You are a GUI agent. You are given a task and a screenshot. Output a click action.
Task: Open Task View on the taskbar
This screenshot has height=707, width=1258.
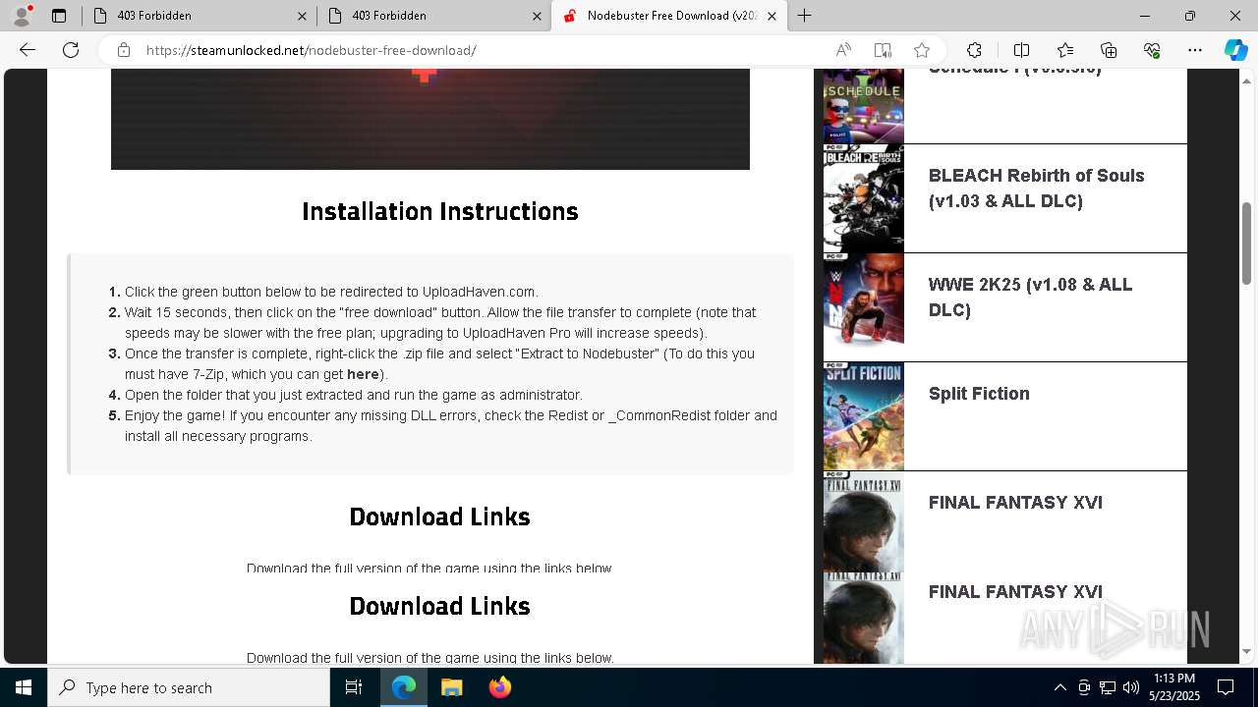coord(354,687)
